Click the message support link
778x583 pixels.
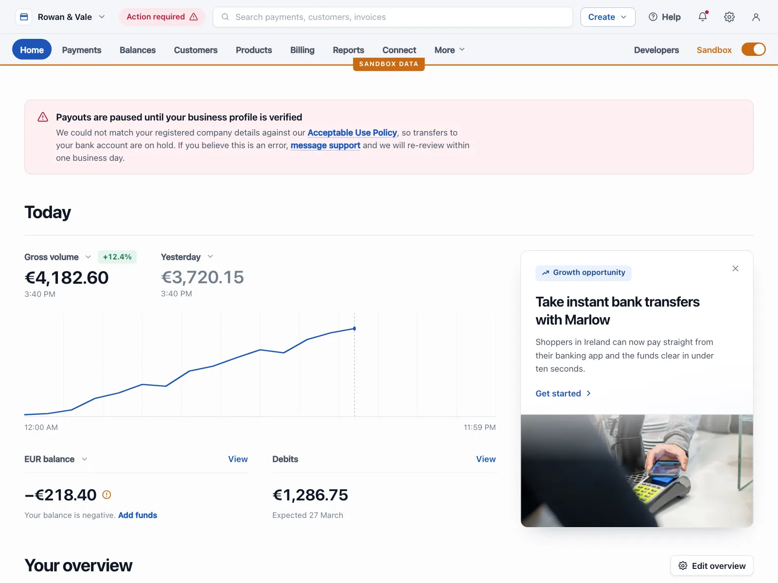coord(325,145)
